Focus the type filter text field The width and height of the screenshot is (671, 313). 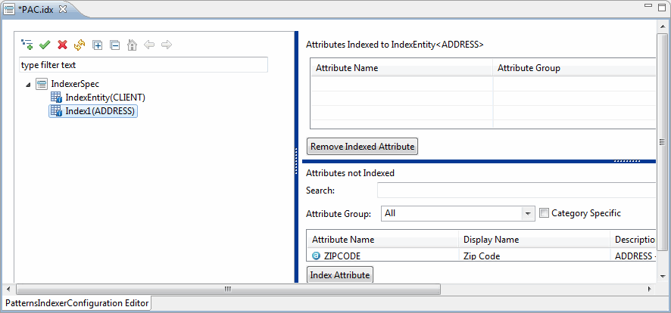[143, 65]
